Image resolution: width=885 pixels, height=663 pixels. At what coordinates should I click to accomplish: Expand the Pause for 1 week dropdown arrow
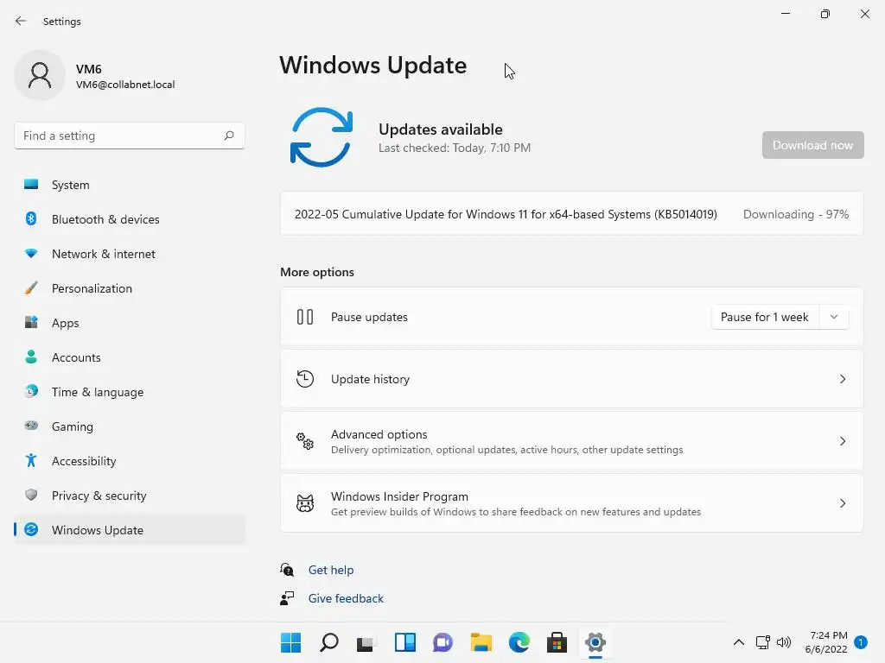point(834,317)
